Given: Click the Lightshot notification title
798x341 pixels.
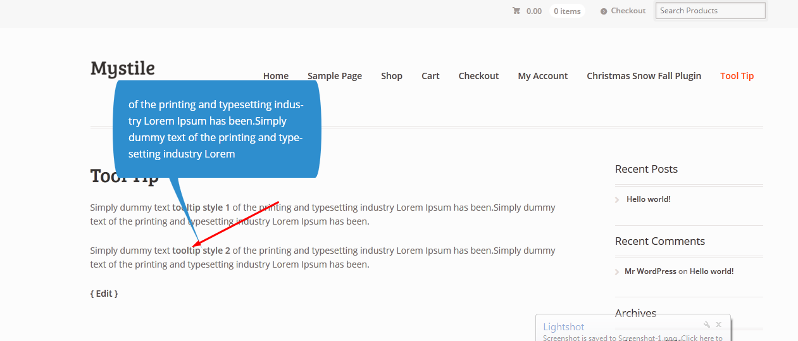Looking at the screenshot, I should pyautogui.click(x=564, y=326).
